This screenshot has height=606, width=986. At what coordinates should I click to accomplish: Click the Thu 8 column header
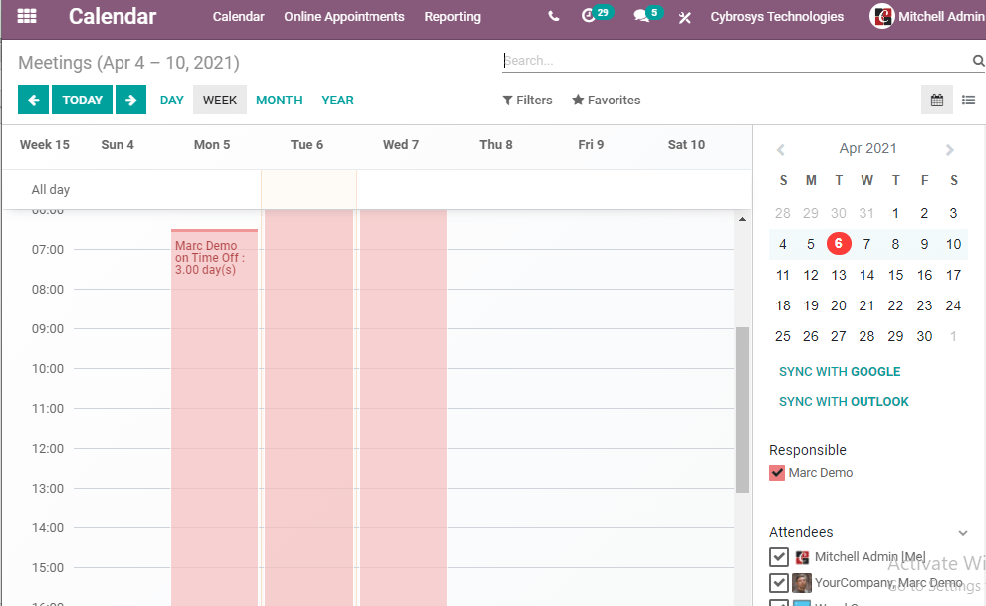pos(496,145)
